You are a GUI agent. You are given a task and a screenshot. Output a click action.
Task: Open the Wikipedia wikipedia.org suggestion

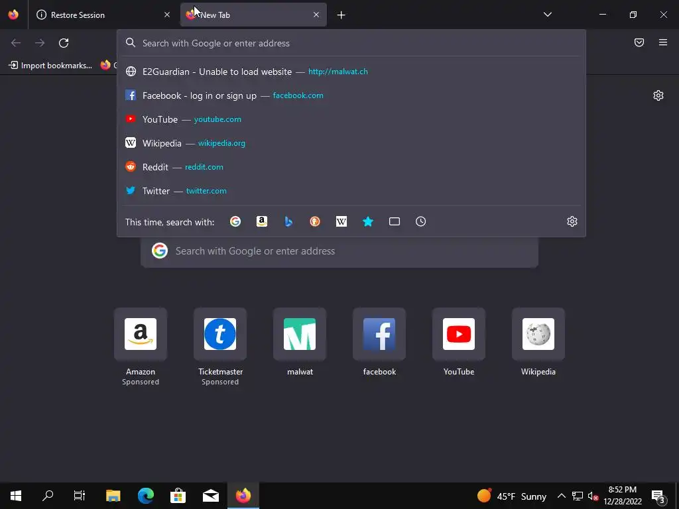coord(351,143)
